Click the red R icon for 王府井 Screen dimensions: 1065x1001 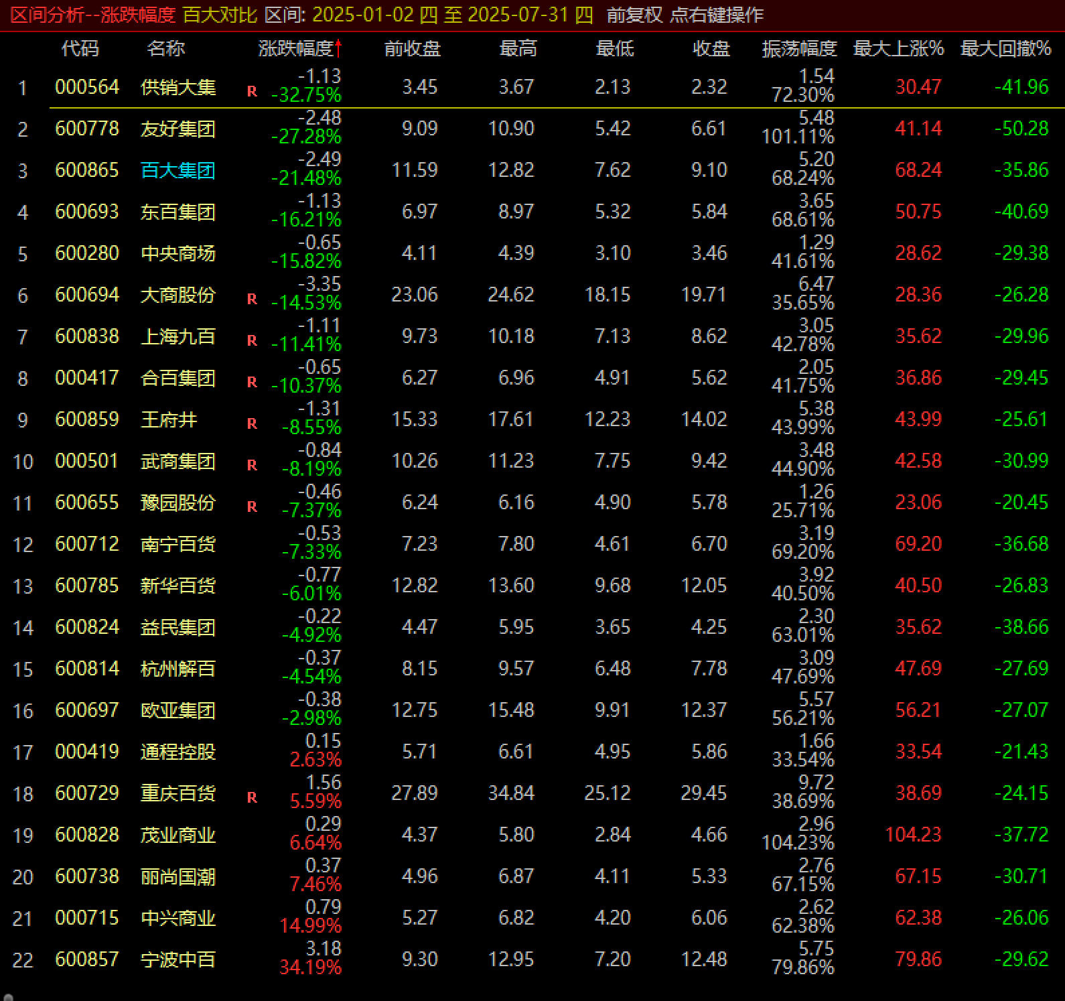click(x=252, y=423)
